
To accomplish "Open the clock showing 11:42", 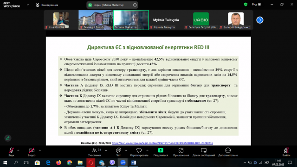I will [x=278, y=162].
